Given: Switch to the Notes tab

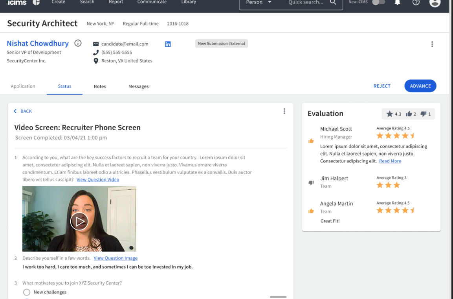Looking at the screenshot, I should tap(100, 86).
